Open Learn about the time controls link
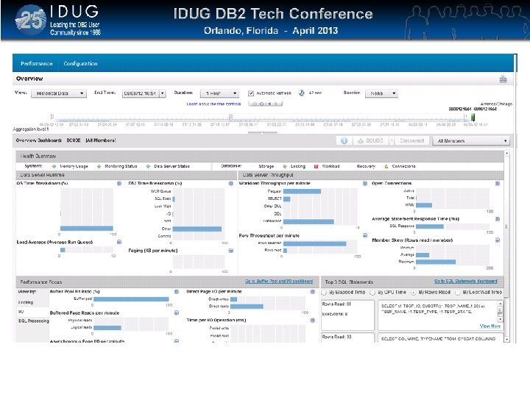530x397 pixels. click(213, 104)
